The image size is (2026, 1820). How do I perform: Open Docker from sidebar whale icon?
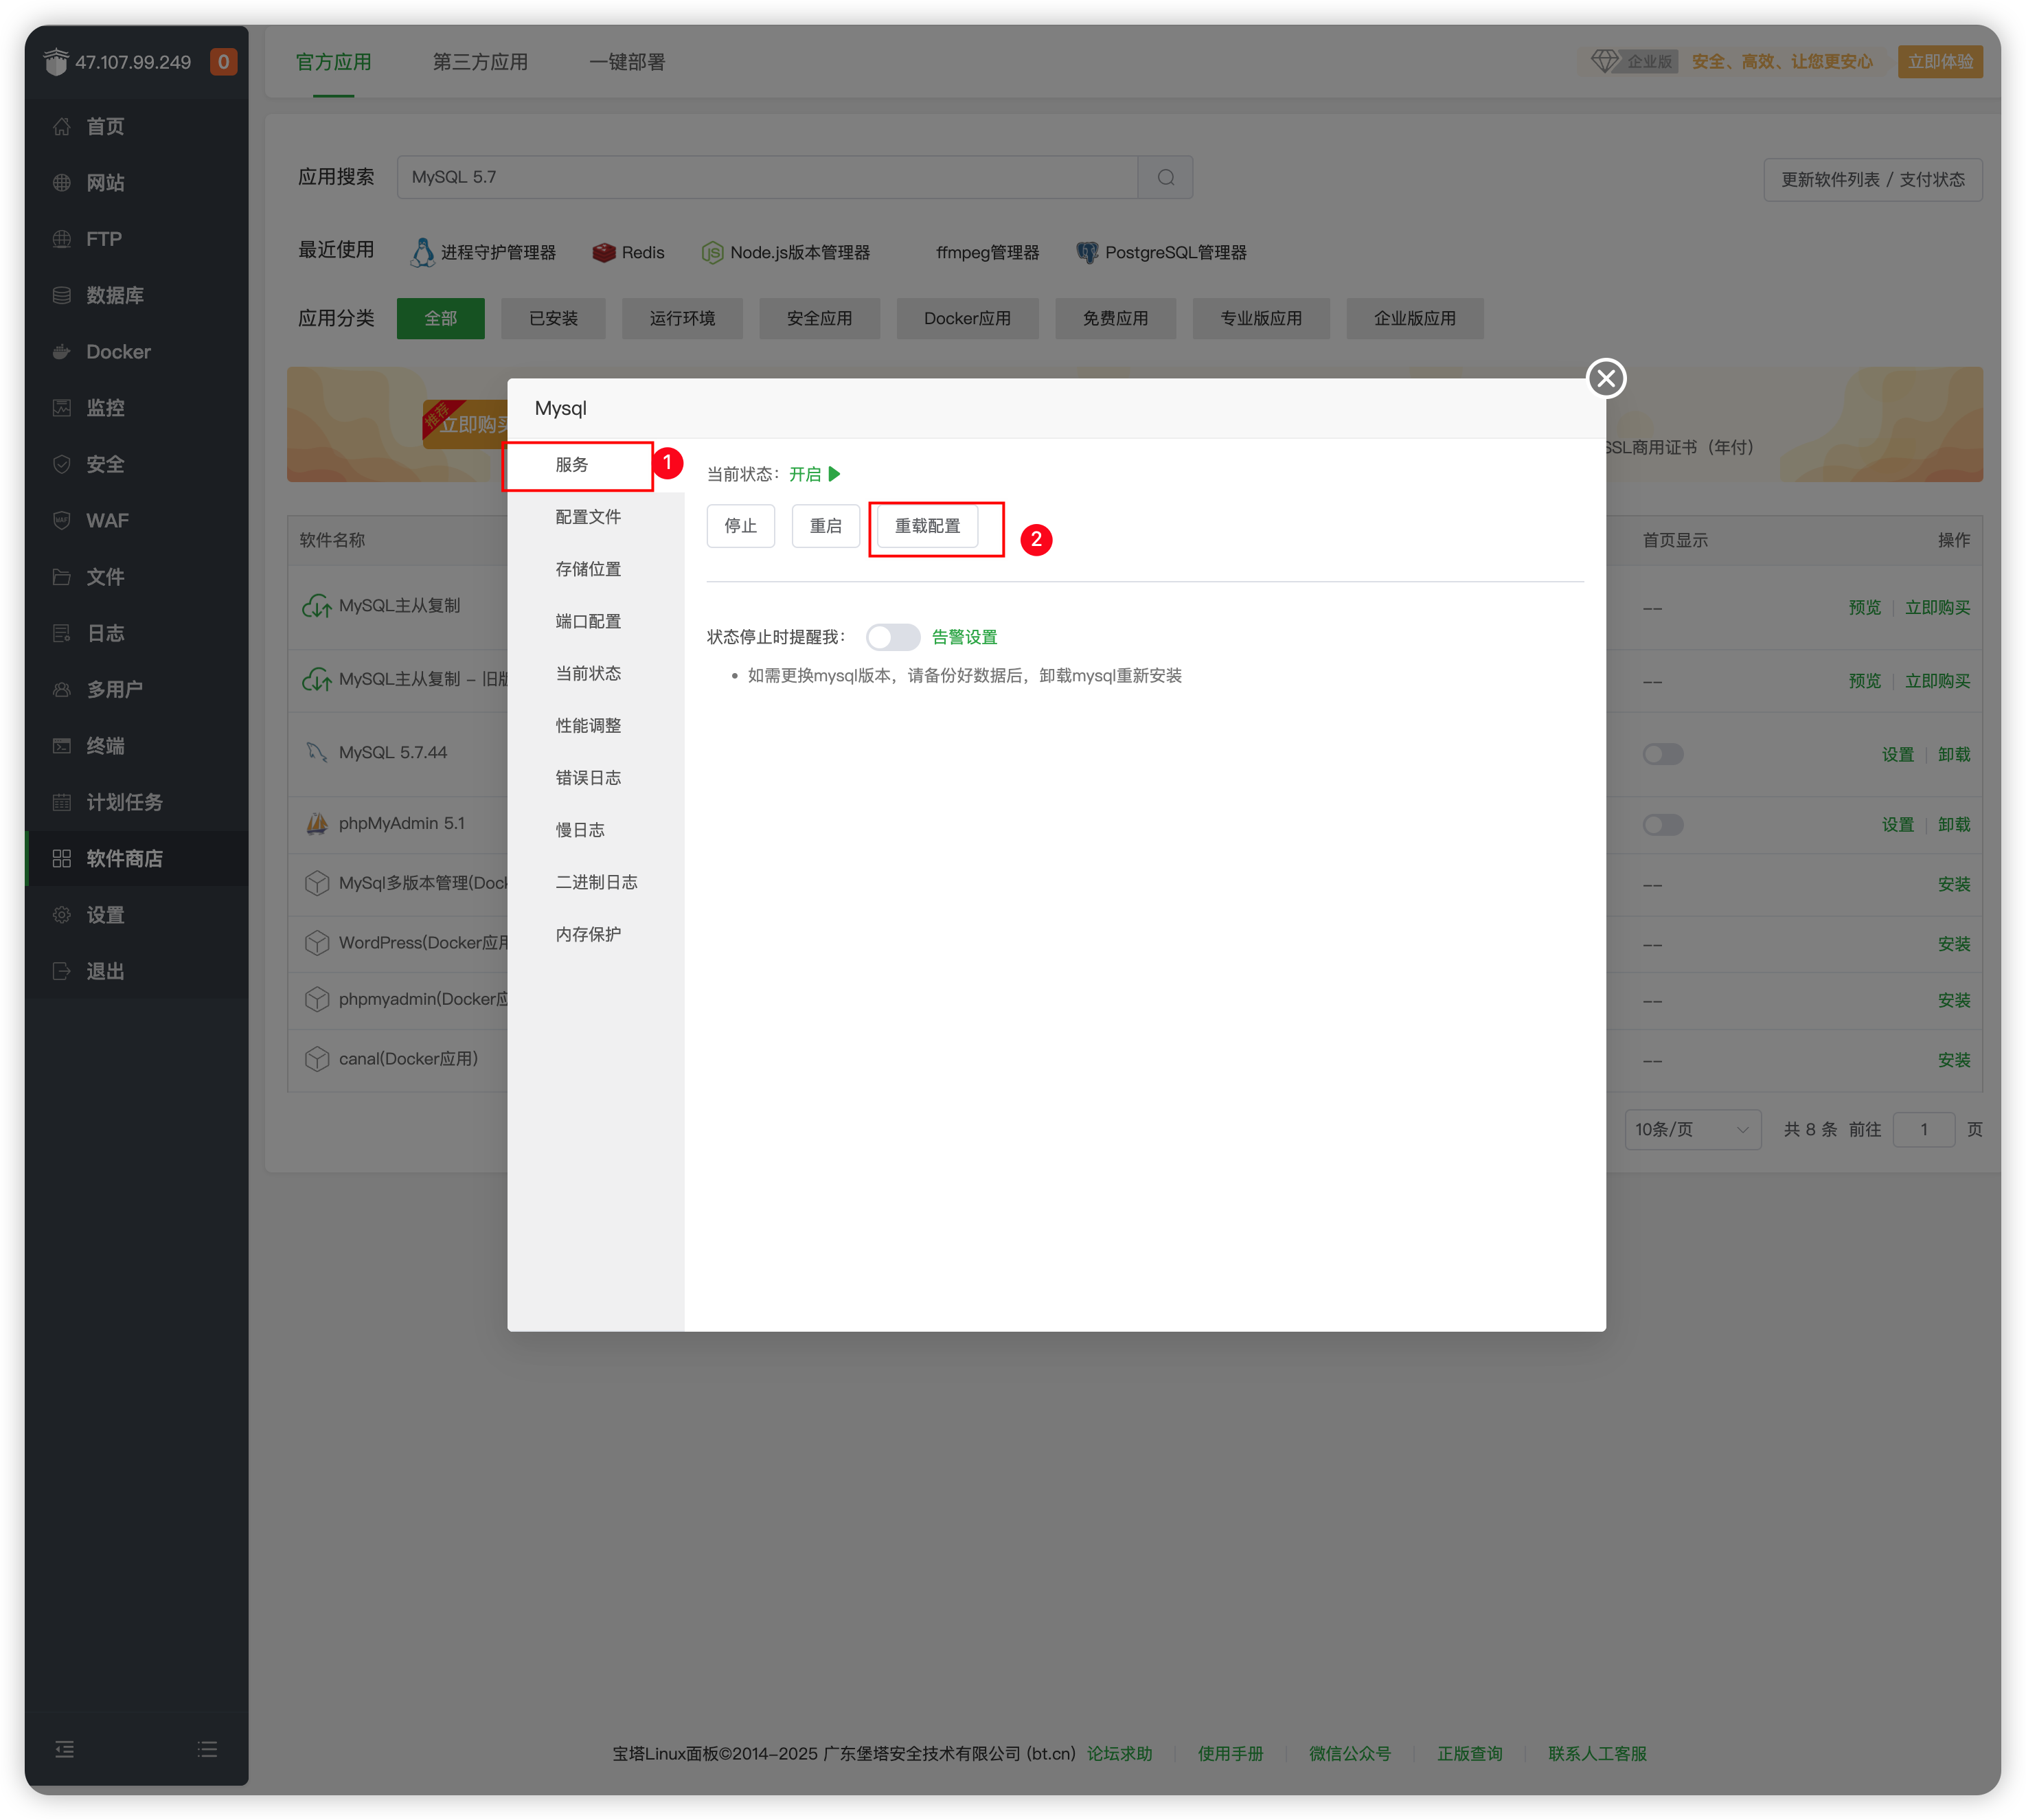pos(62,352)
